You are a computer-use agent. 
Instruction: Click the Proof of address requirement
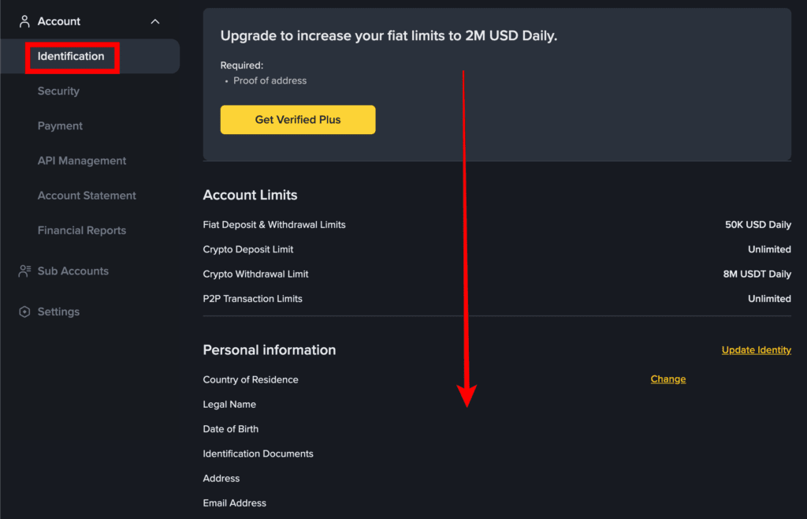[270, 80]
